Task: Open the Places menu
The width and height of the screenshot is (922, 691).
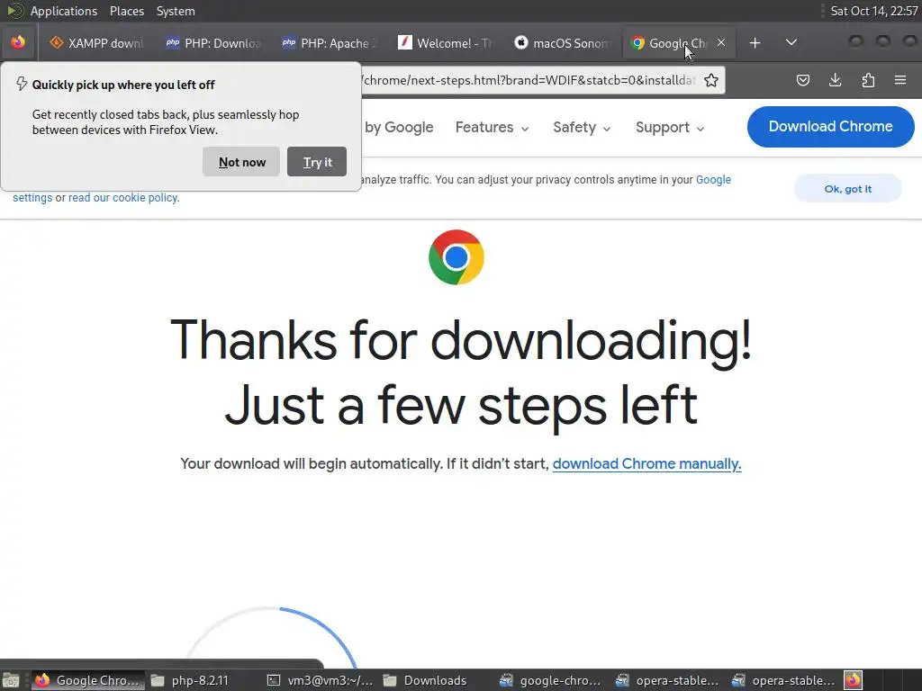Action: (x=126, y=11)
